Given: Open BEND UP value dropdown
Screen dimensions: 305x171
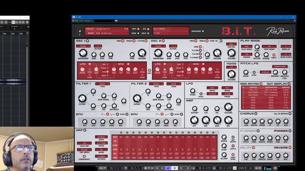Looking at the screenshot, I should click(286, 47).
